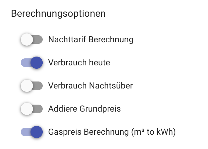Select the Verbrauch Nachtsüber label
Viewport: 208px width, 149px height.
tap(90, 86)
